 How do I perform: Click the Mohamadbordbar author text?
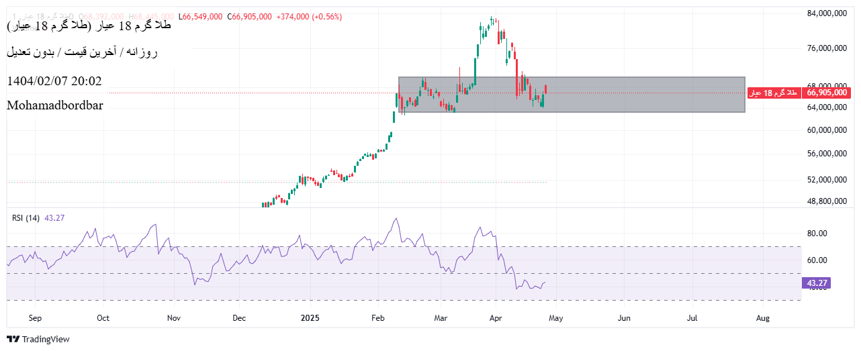tap(55, 105)
